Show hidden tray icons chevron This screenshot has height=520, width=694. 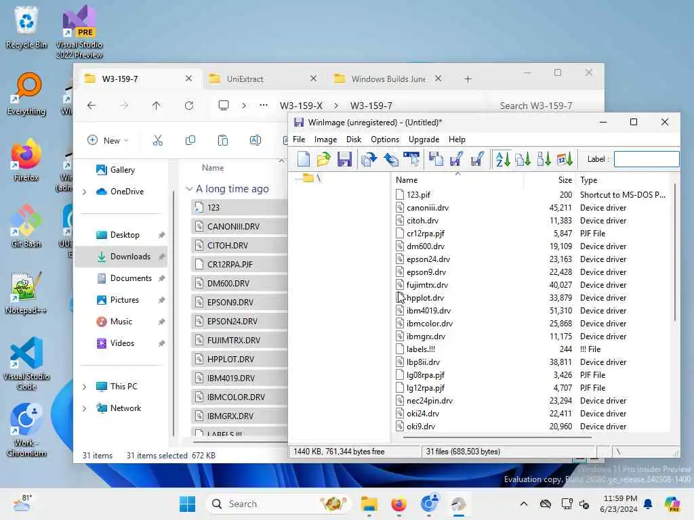[524, 504]
